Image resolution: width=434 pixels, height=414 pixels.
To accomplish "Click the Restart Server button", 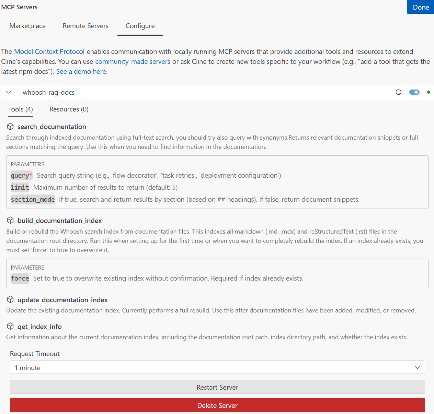I will tap(217, 387).
